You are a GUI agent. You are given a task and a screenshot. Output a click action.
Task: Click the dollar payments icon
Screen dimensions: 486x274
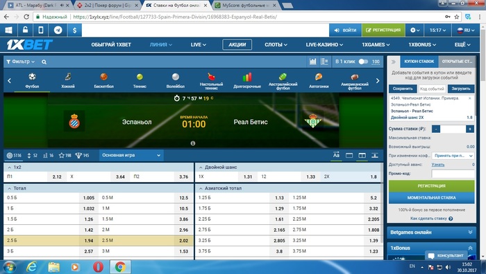[x=74, y=30]
